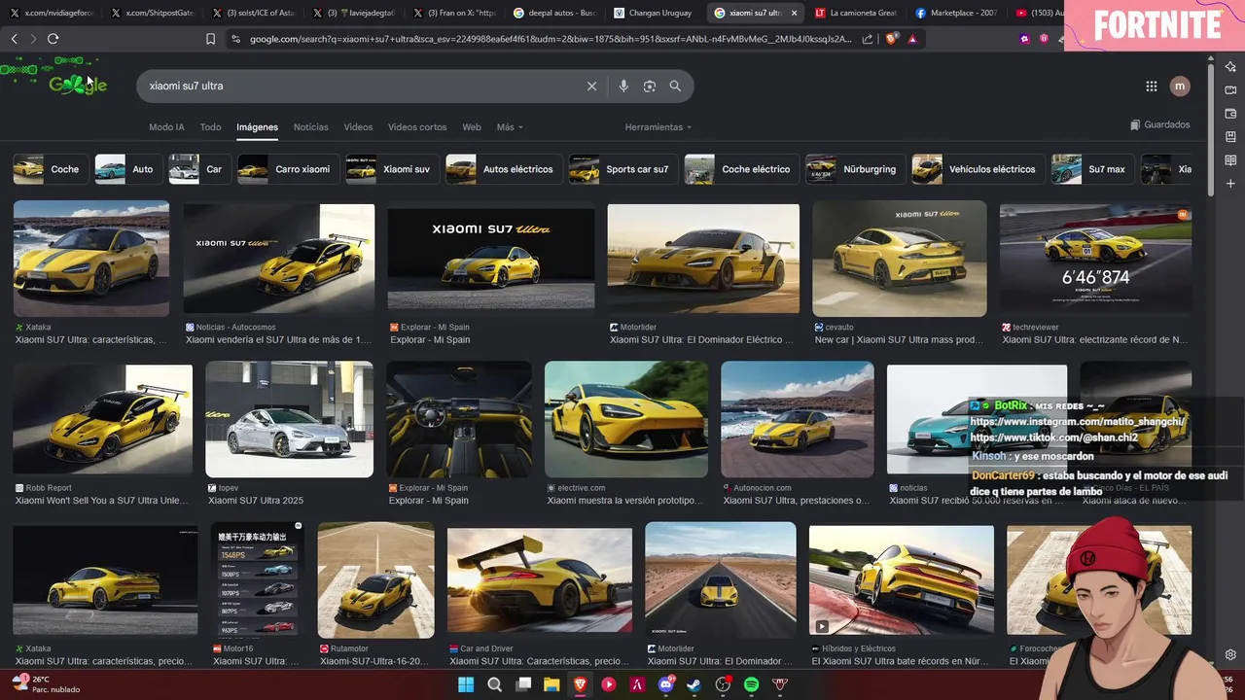Click the search box containing xiaomi su7 ultra

(x=360, y=86)
